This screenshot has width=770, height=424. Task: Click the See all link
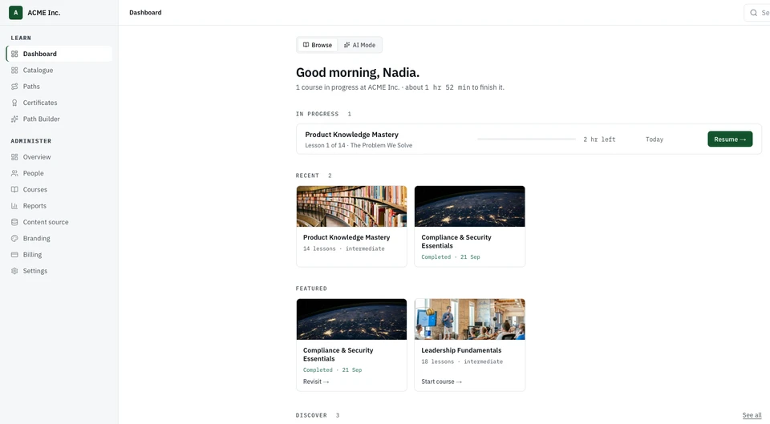[x=752, y=415]
